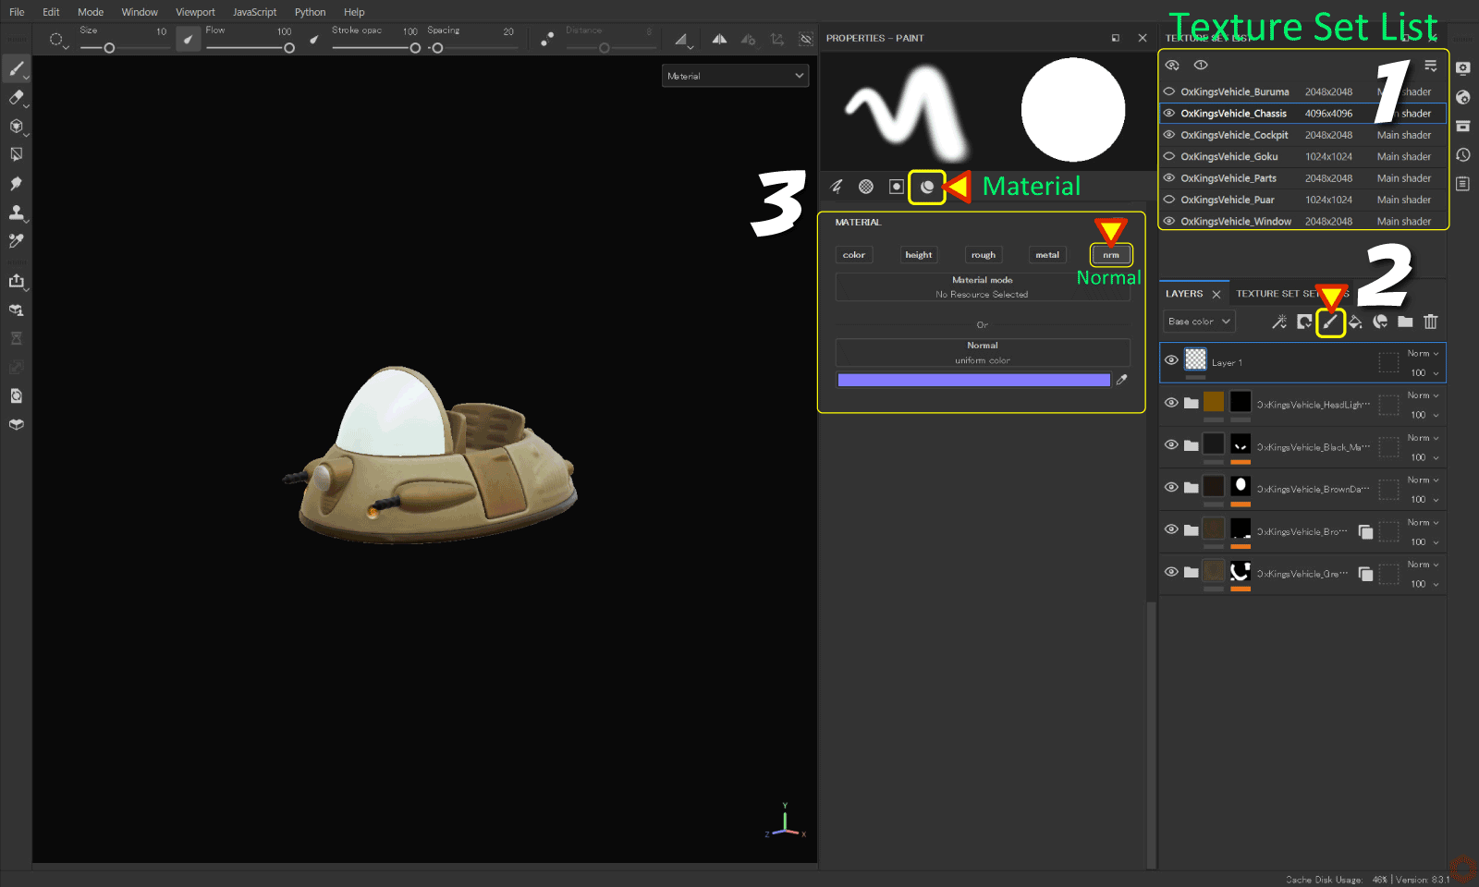Toggle visibility of OxKingsVehicle_Goku texture set

pyautogui.click(x=1169, y=156)
